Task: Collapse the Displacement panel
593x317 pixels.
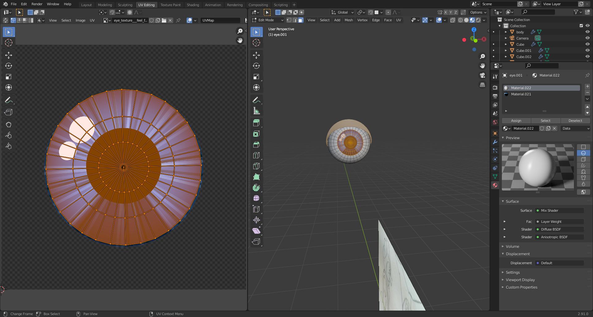Action: click(518, 254)
